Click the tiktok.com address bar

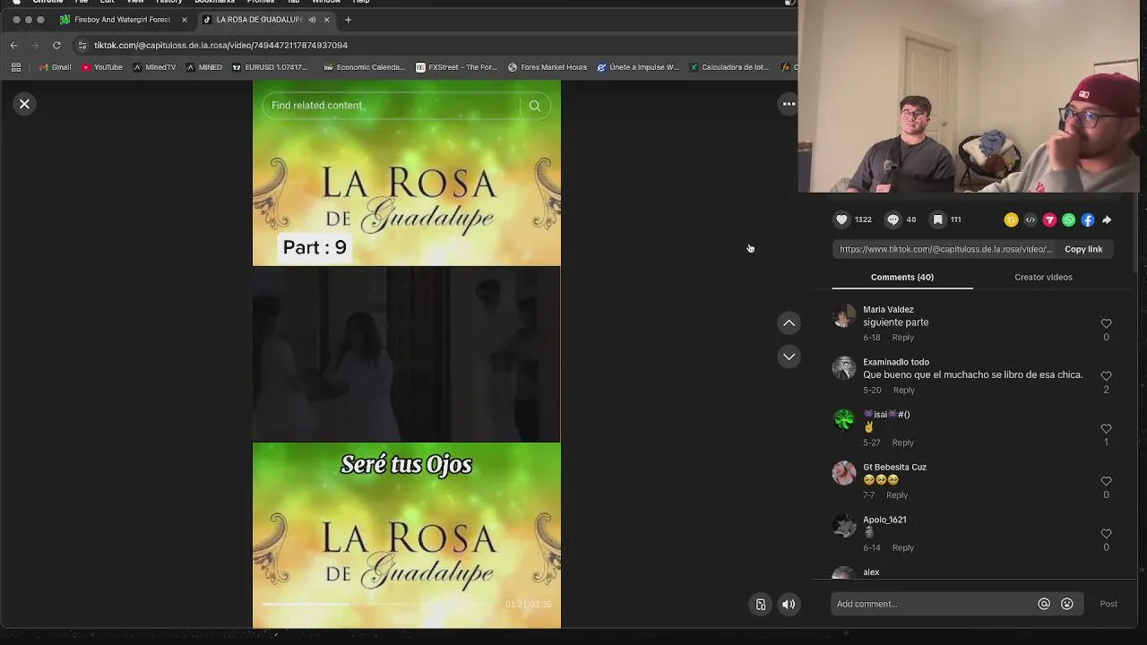point(220,45)
